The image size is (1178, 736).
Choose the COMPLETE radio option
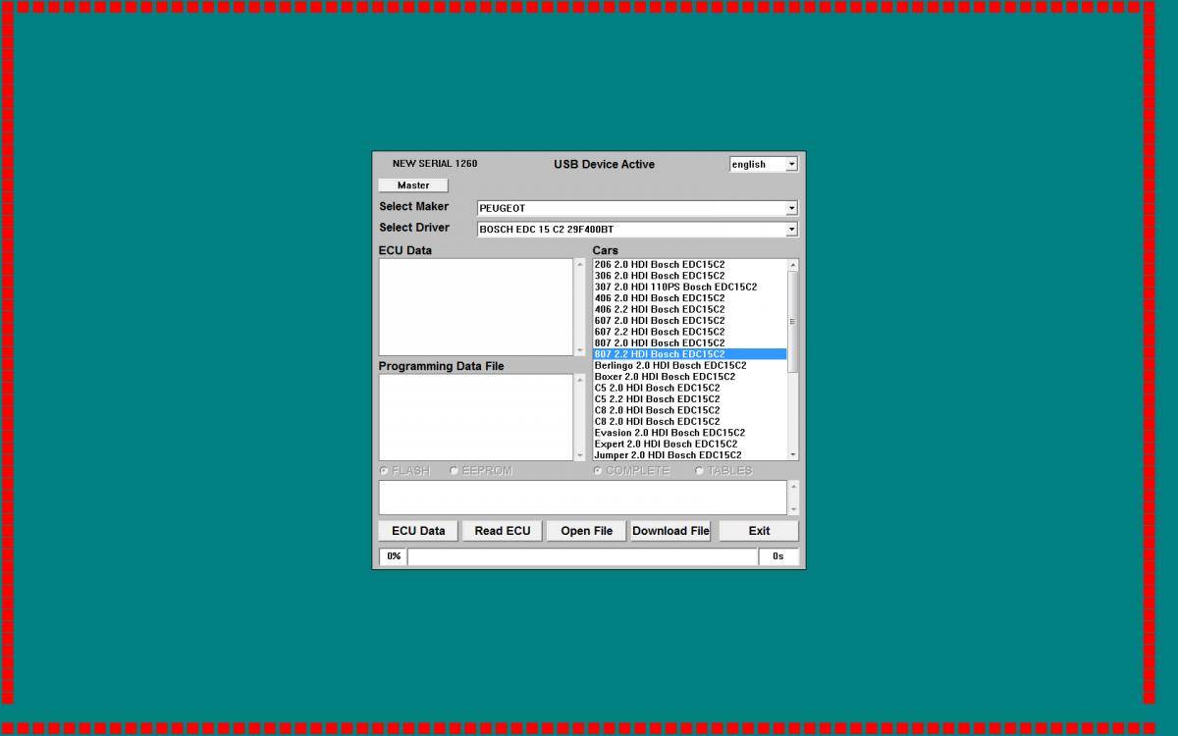tap(598, 471)
